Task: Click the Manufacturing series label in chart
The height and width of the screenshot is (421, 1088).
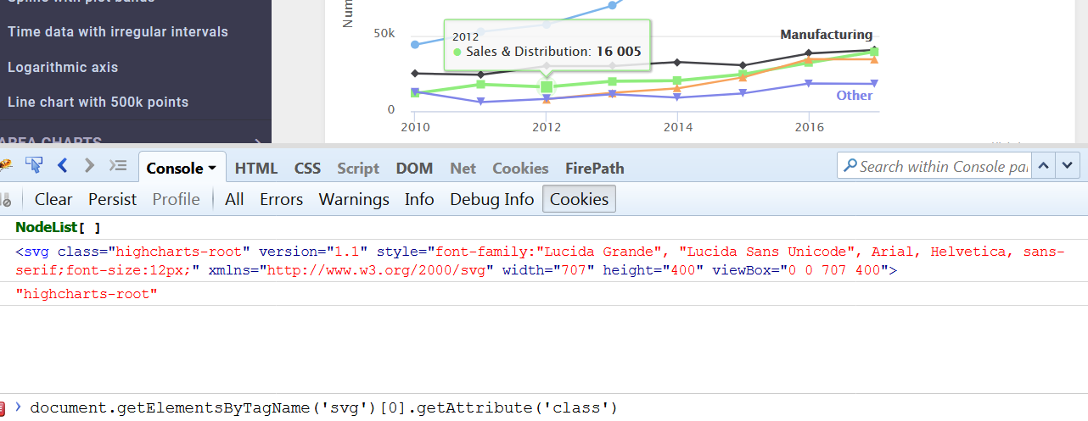Action: point(827,35)
